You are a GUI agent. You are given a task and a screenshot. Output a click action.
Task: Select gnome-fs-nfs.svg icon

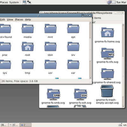(107, 53)
